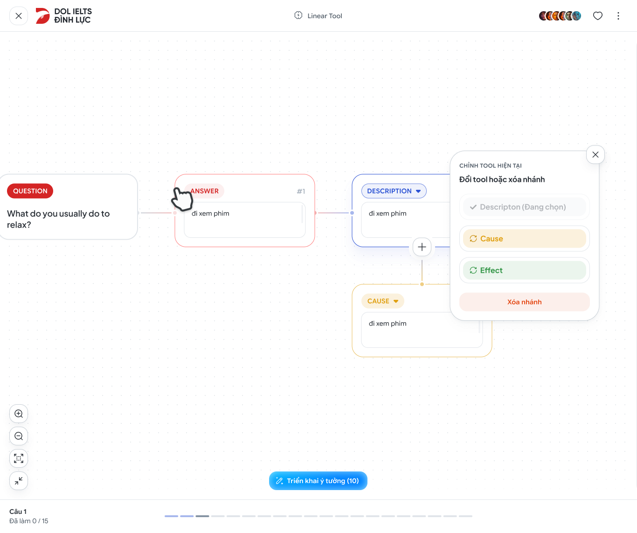Click the user avatars group
Image resolution: width=637 pixels, height=533 pixels.
point(560,16)
